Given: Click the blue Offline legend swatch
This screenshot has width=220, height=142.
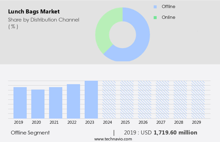Looking at the screenshot, I should pos(155,7).
